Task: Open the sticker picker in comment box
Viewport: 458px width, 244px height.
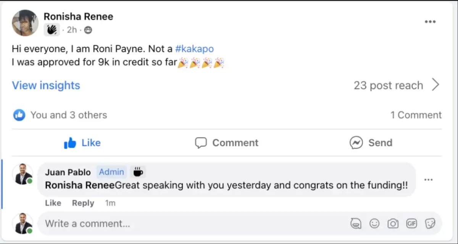Action: (430, 223)
